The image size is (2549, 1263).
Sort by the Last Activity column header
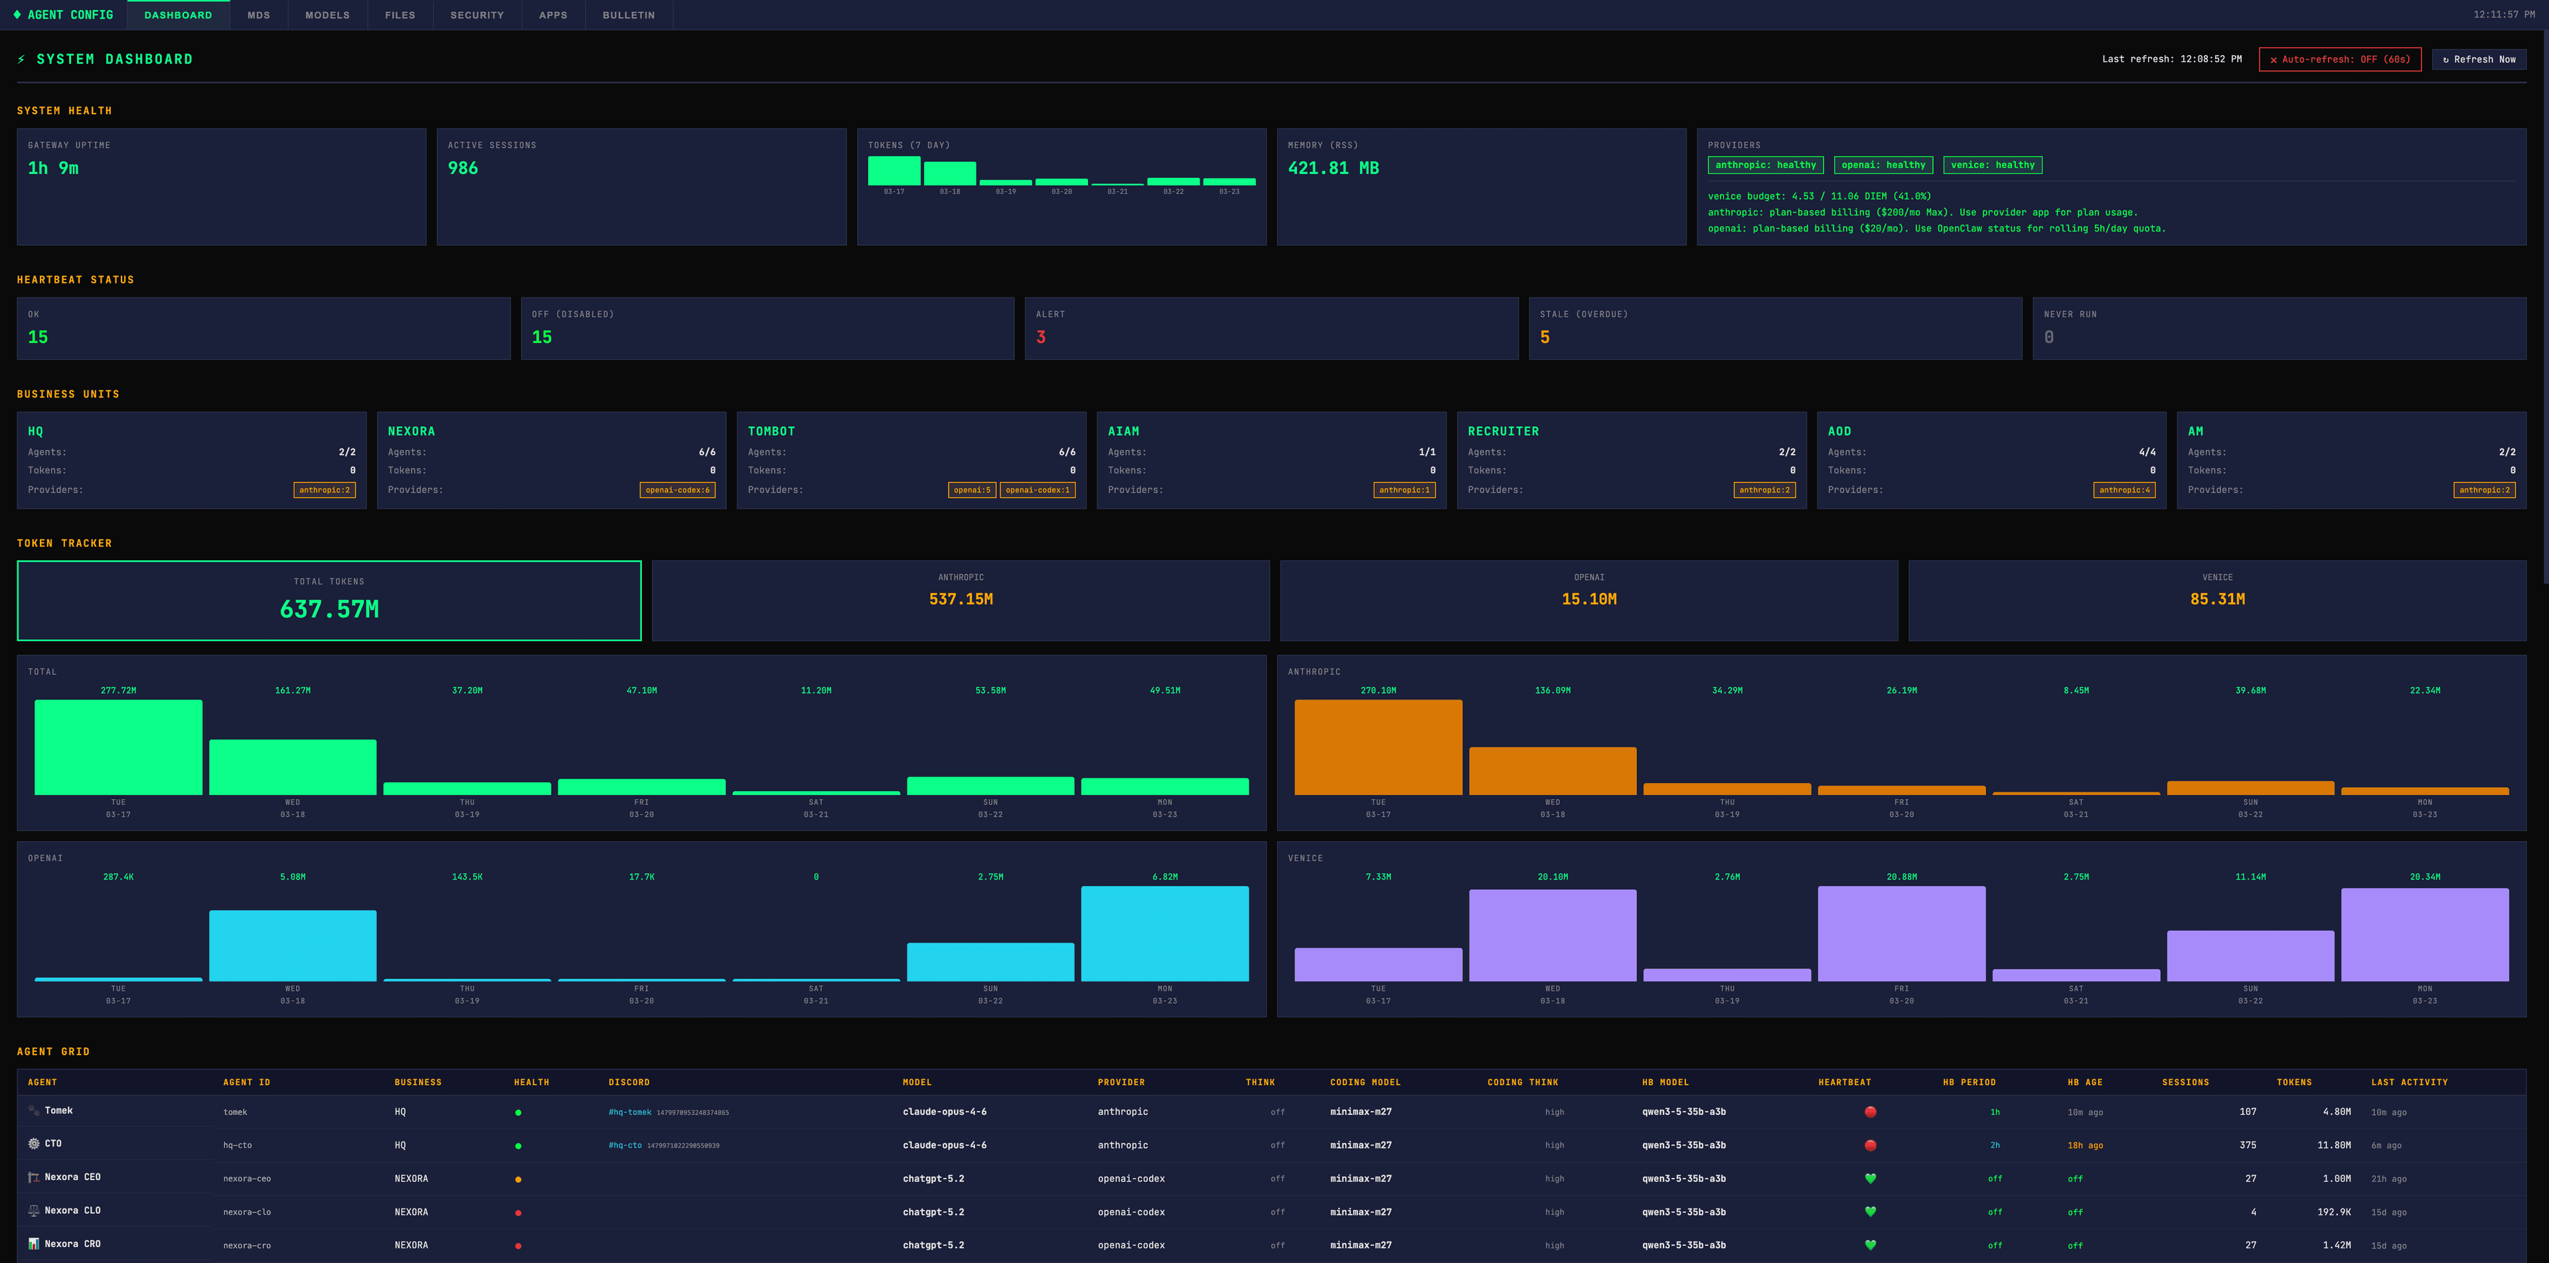(x=2410, y=1082)
